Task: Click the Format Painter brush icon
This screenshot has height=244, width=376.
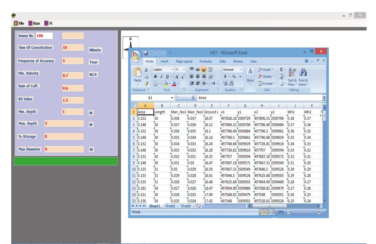Action: point(146,83)
